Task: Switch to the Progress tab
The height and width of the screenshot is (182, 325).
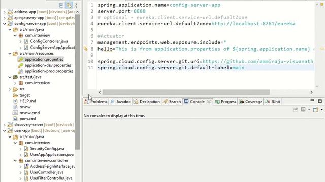Action: point(225,102)
